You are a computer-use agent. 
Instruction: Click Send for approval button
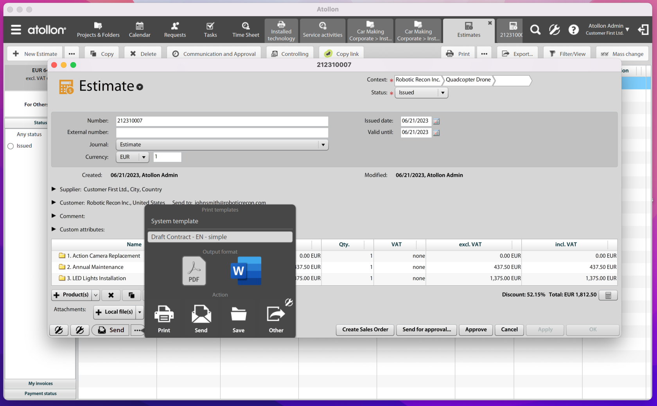tap(427, 330)
